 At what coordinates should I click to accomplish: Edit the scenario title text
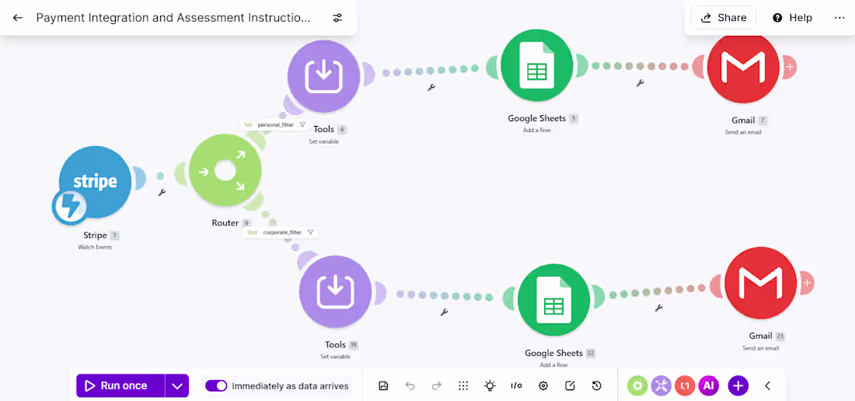[173, 17]
